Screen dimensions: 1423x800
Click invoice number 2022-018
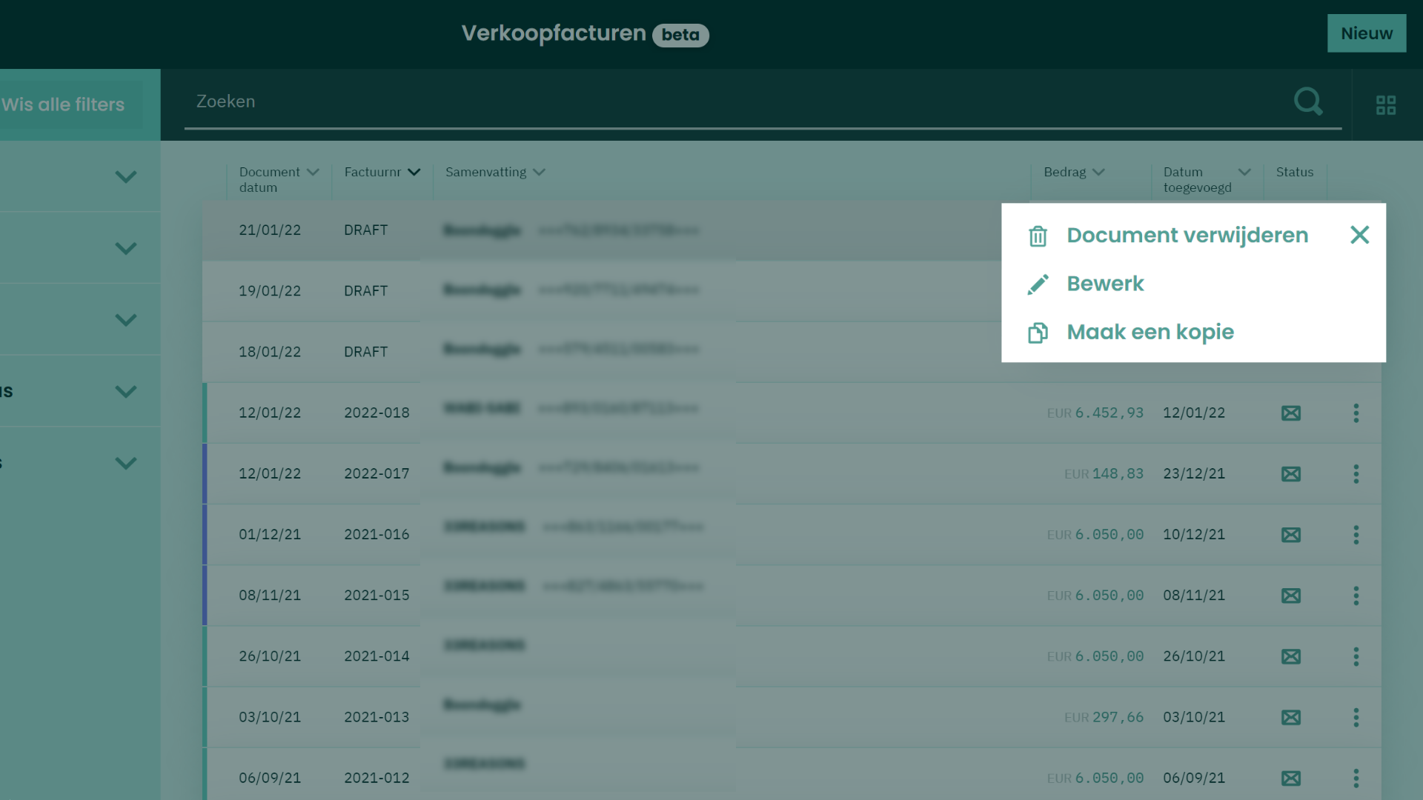click(x=377, y=413)
